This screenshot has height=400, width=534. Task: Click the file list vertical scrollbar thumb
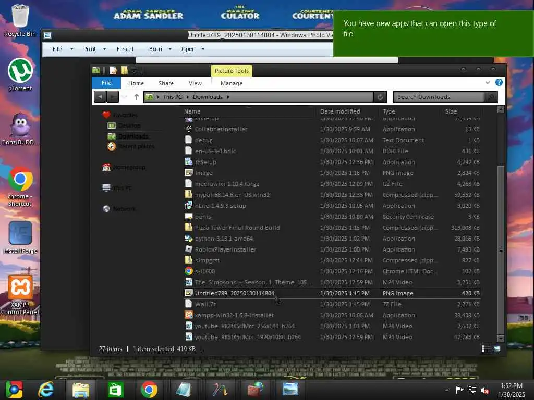click(500, 250)
